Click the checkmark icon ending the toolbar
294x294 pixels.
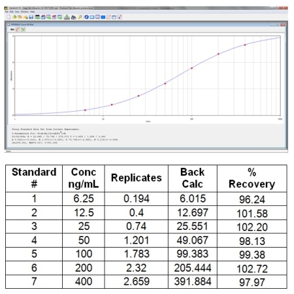click(x=120, y=17)
